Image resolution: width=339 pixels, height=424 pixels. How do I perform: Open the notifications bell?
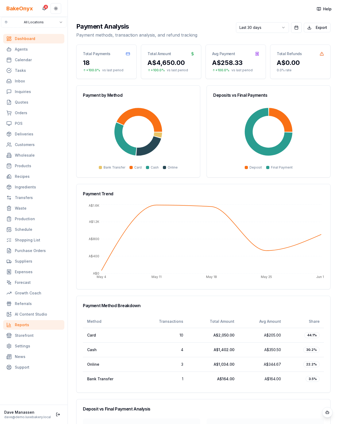pyautogui.click(x=44, y=8)
